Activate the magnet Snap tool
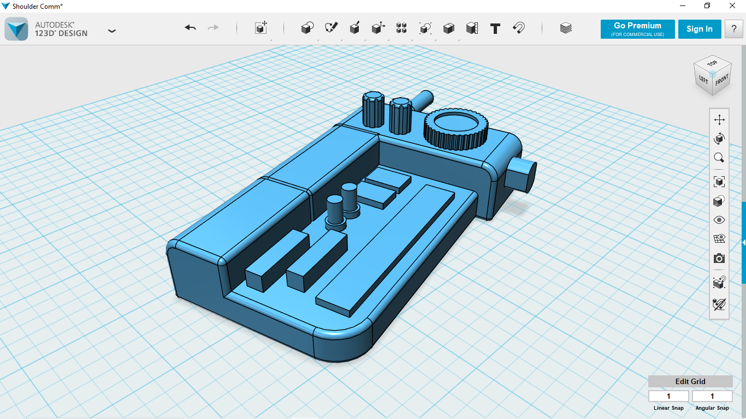The height and width of the screenshot is (419, 746). click(519, 28)
